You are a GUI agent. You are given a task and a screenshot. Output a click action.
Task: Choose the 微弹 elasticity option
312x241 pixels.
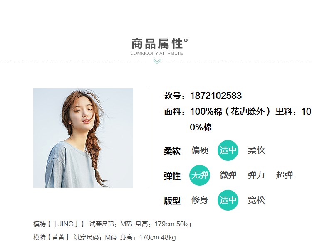tap(228, 175)
